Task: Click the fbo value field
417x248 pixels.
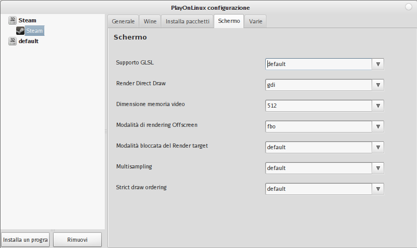Action: click(x=318, y=126)
